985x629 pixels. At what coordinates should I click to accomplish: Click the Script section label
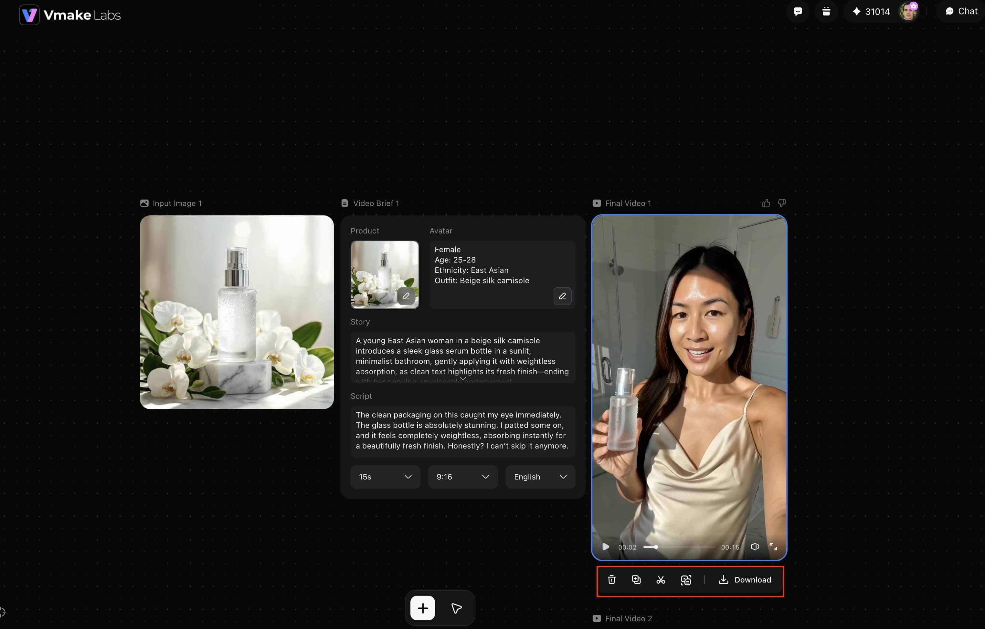pyautogui.click(x=361, y=396)
